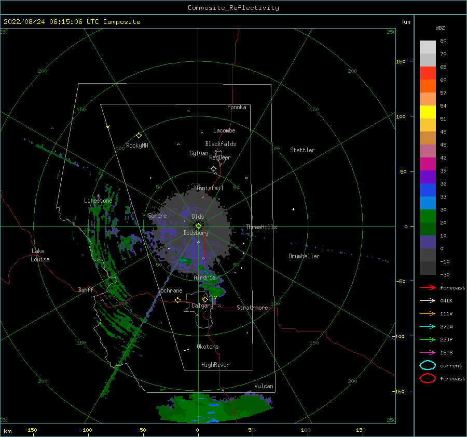
Task: Click the yellow diamond marker above Calgary
Action: [x=205, y=299]
